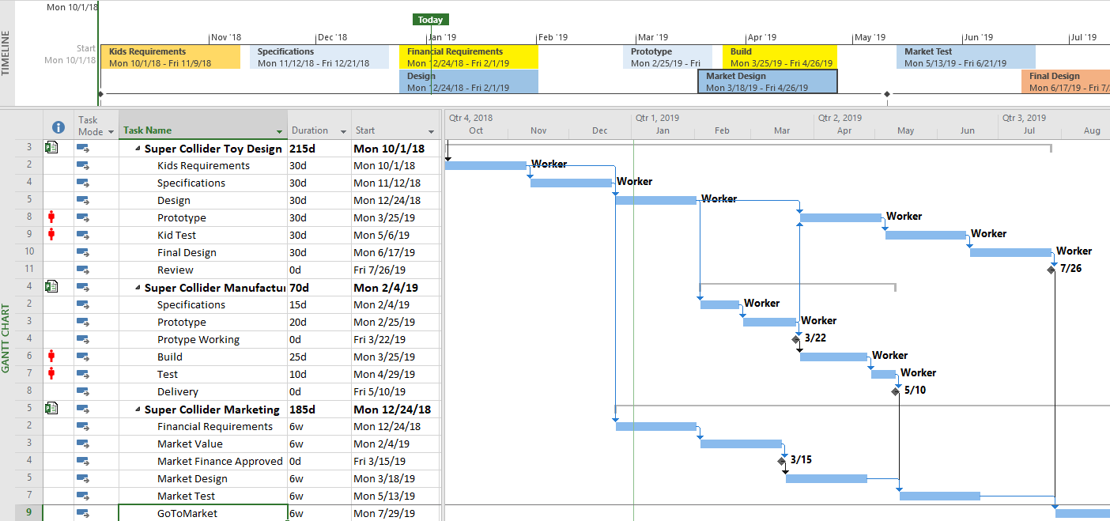The image size is (1110, 521).
Task: Select the Market Design bar in the timeline
Action: [x=767, y=81]
